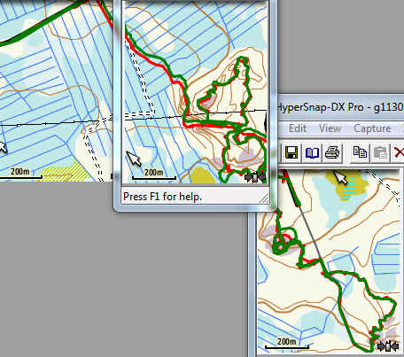This screenshot has width=404, height=357.
Task: Open the Edit menu
Action: (298, 128)
